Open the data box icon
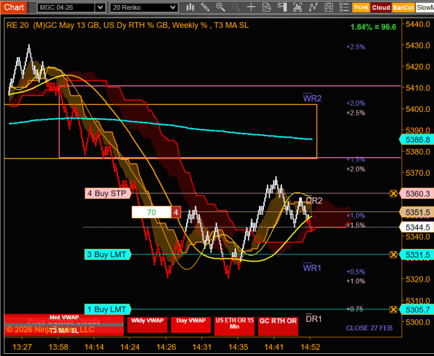434x356 pixels. pyautogui.click(x=267, y=8)
